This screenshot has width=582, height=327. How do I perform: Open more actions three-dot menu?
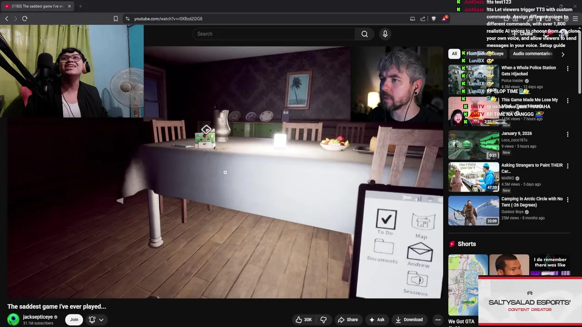click(438, 320)
